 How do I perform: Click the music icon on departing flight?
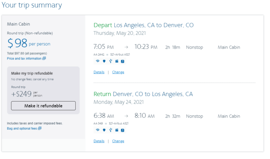[123, 61]
